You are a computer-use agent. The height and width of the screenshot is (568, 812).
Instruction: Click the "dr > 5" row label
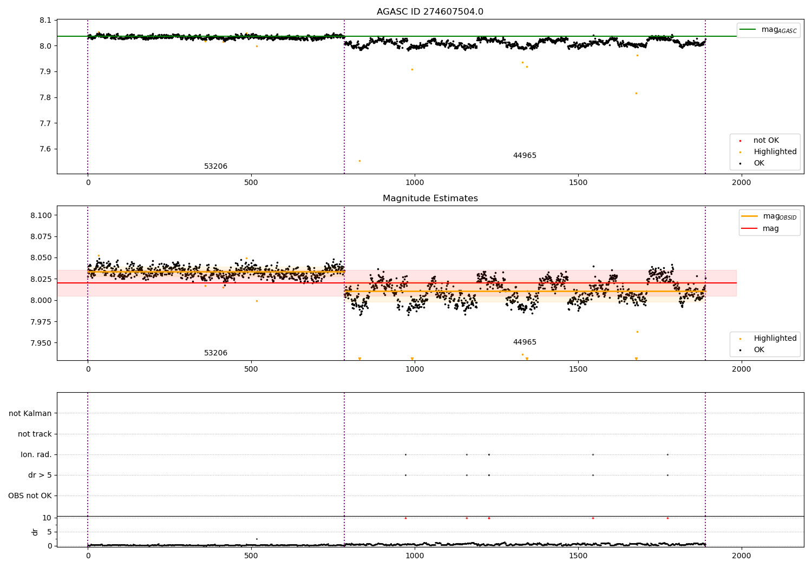40,475
